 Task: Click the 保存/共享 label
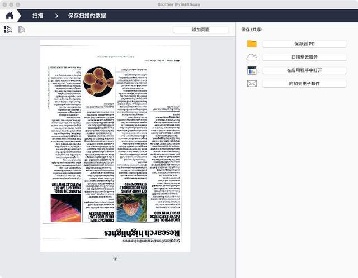pyautogui.click(x=252, y=30)
